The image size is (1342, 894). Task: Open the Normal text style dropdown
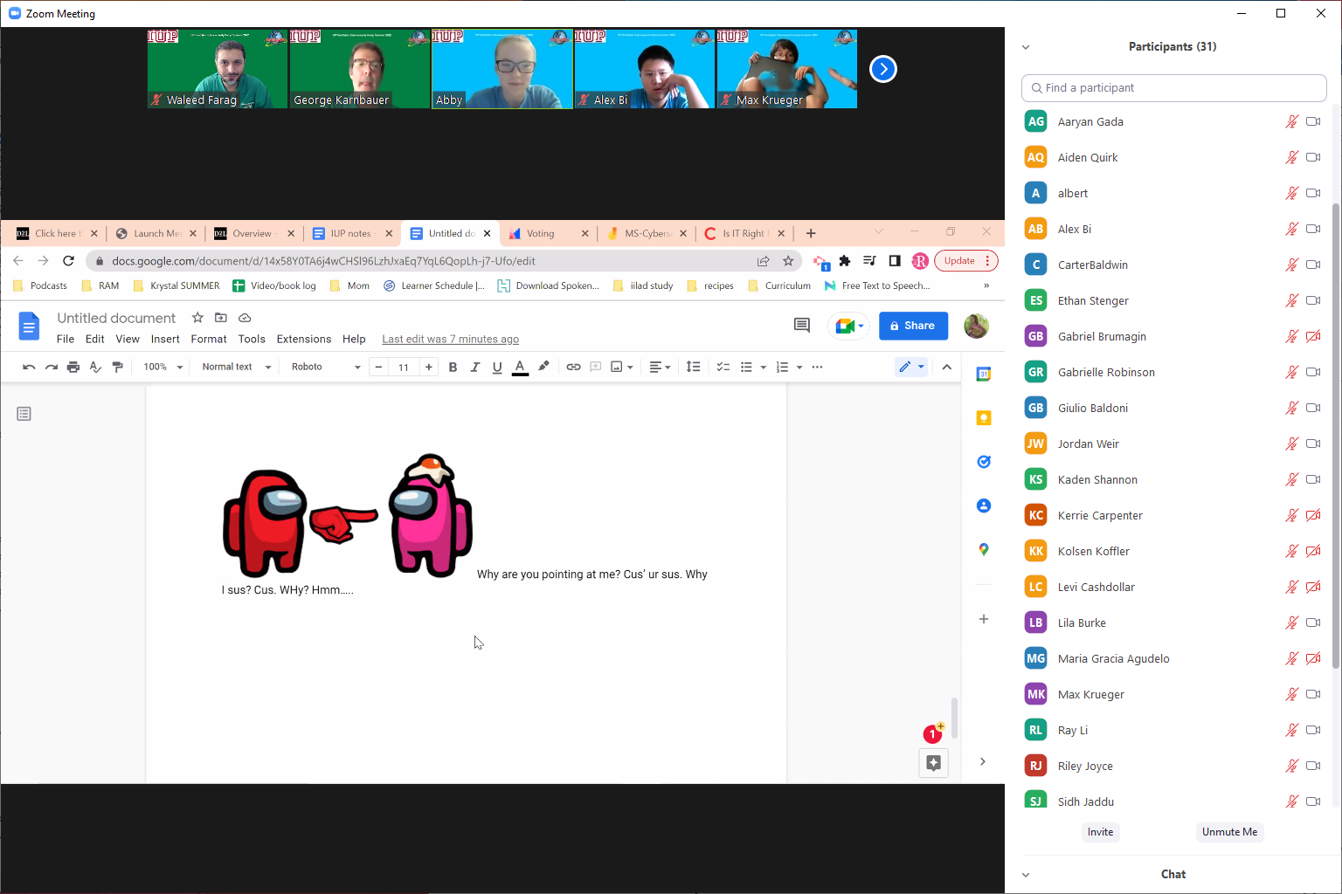point(237,368)
